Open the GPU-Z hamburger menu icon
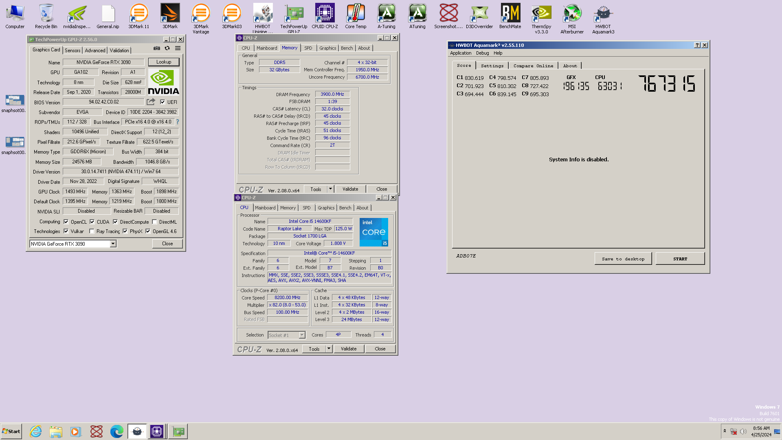Screen dimensions: 782x440 click(178, 48)
